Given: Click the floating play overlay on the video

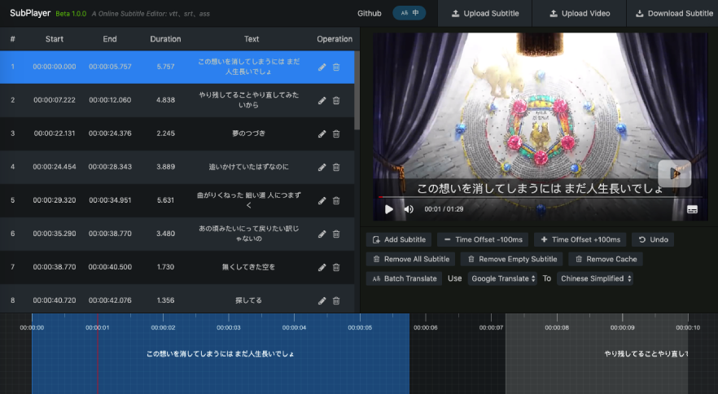Looking at the screenshot, I should [x=675, y=173].
